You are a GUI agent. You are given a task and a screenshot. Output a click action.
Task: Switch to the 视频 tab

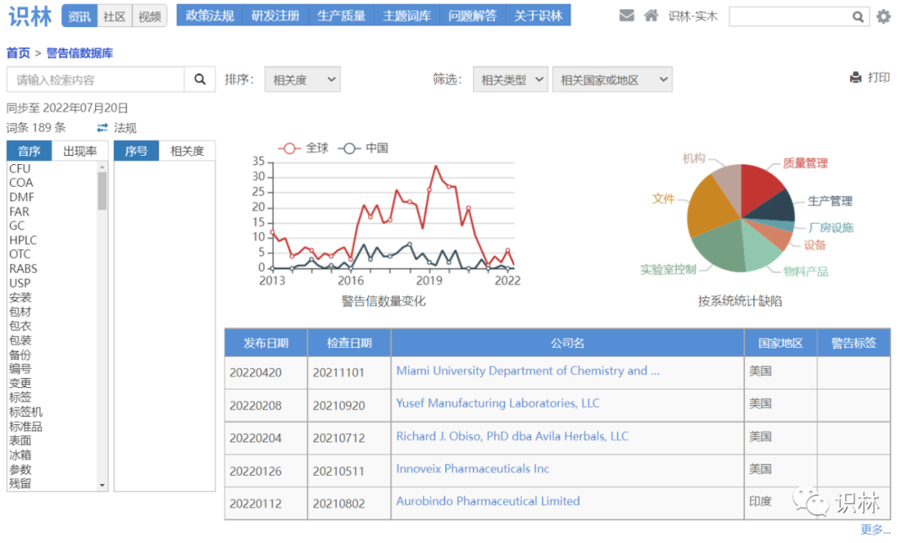coord(150,16)
